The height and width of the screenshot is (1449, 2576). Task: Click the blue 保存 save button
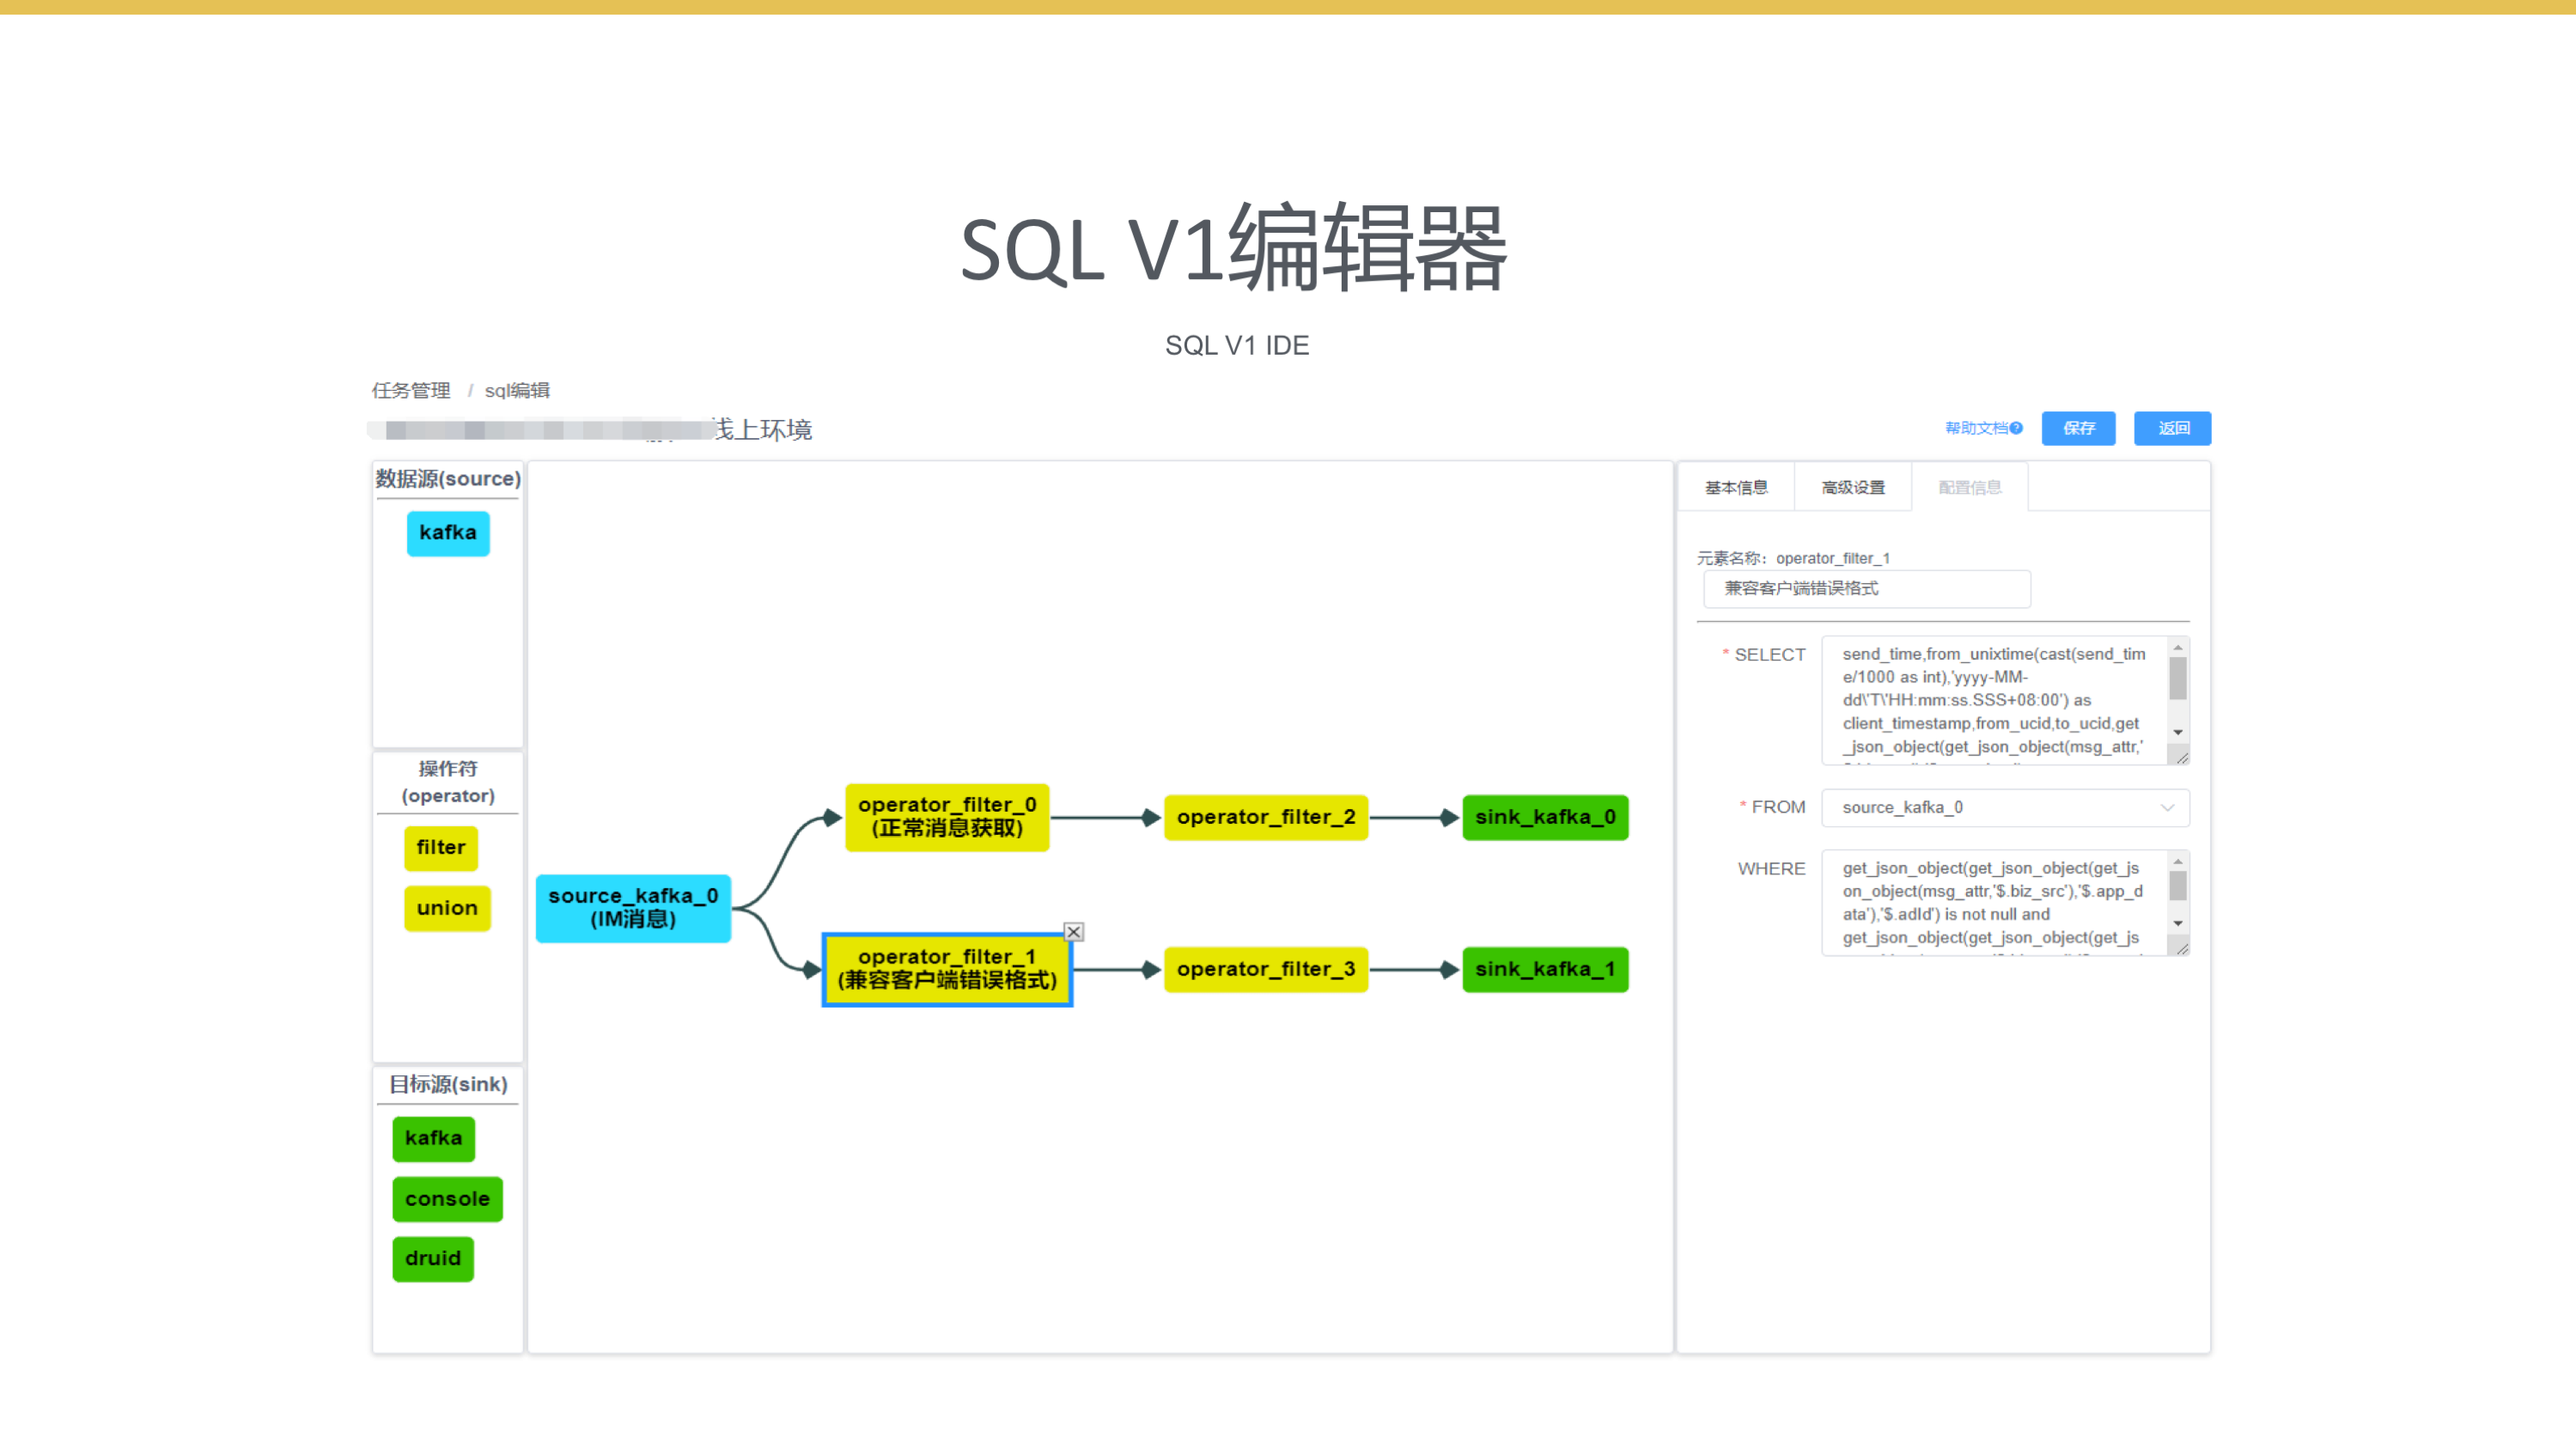[x=2078, y=428]
